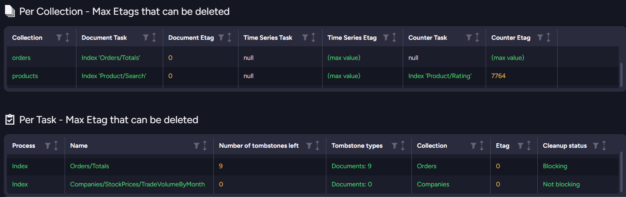Filter the Counter Task column
The image size is (626, 197).
point(469,38)
